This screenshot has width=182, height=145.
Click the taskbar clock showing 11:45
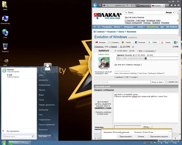tap(174, 143)
